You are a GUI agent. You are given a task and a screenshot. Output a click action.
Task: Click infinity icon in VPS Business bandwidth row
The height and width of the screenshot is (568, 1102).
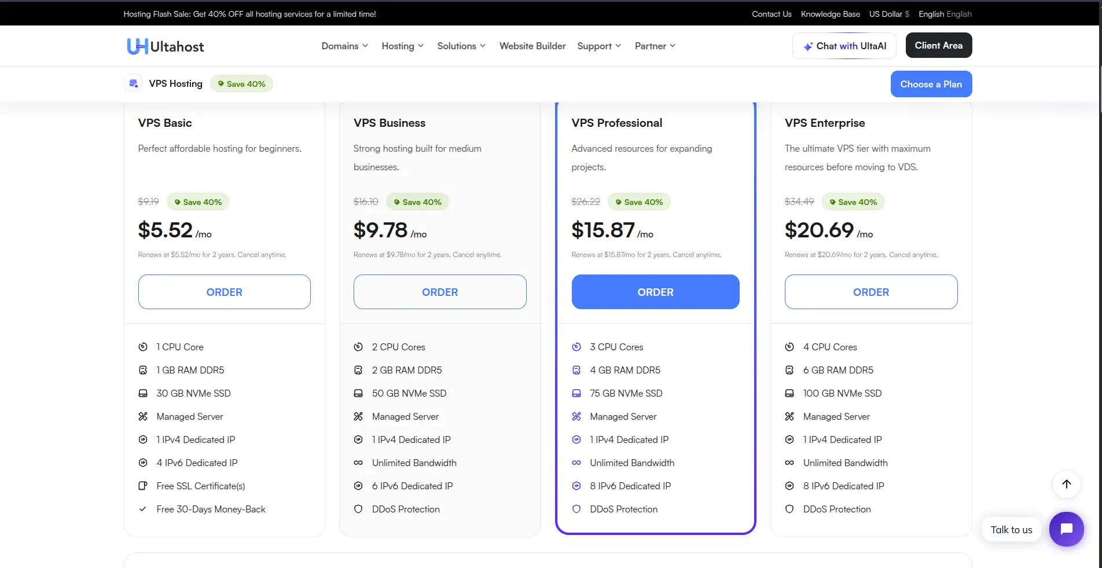click(x=358, y=463)
